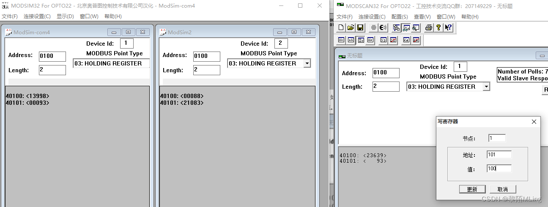Click 地址 field showing 101
This screenshot has width=548, height=207.
(499, 155)
